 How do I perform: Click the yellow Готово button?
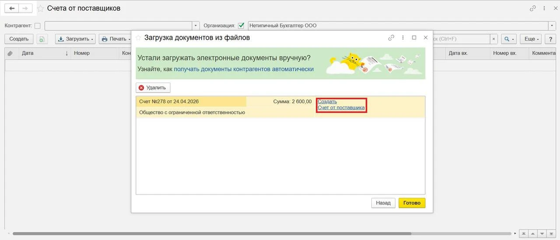[x=412, y=203]
